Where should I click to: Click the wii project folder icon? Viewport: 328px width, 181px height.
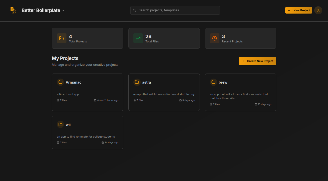tap(60, 124)
